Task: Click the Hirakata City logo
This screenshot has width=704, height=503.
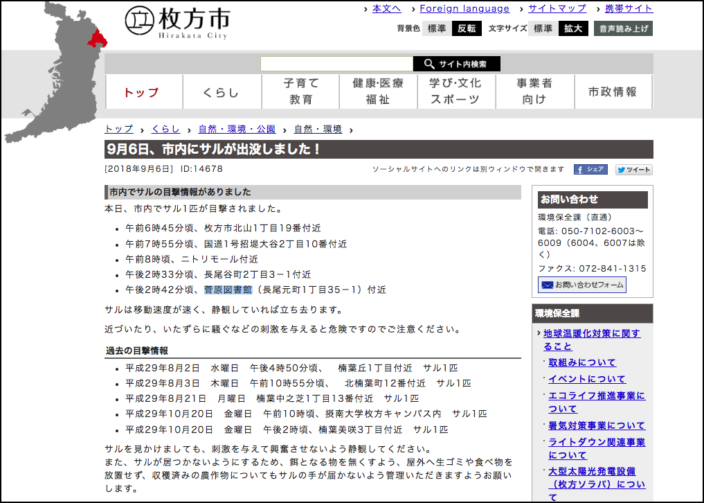Action: coord(177,22)
